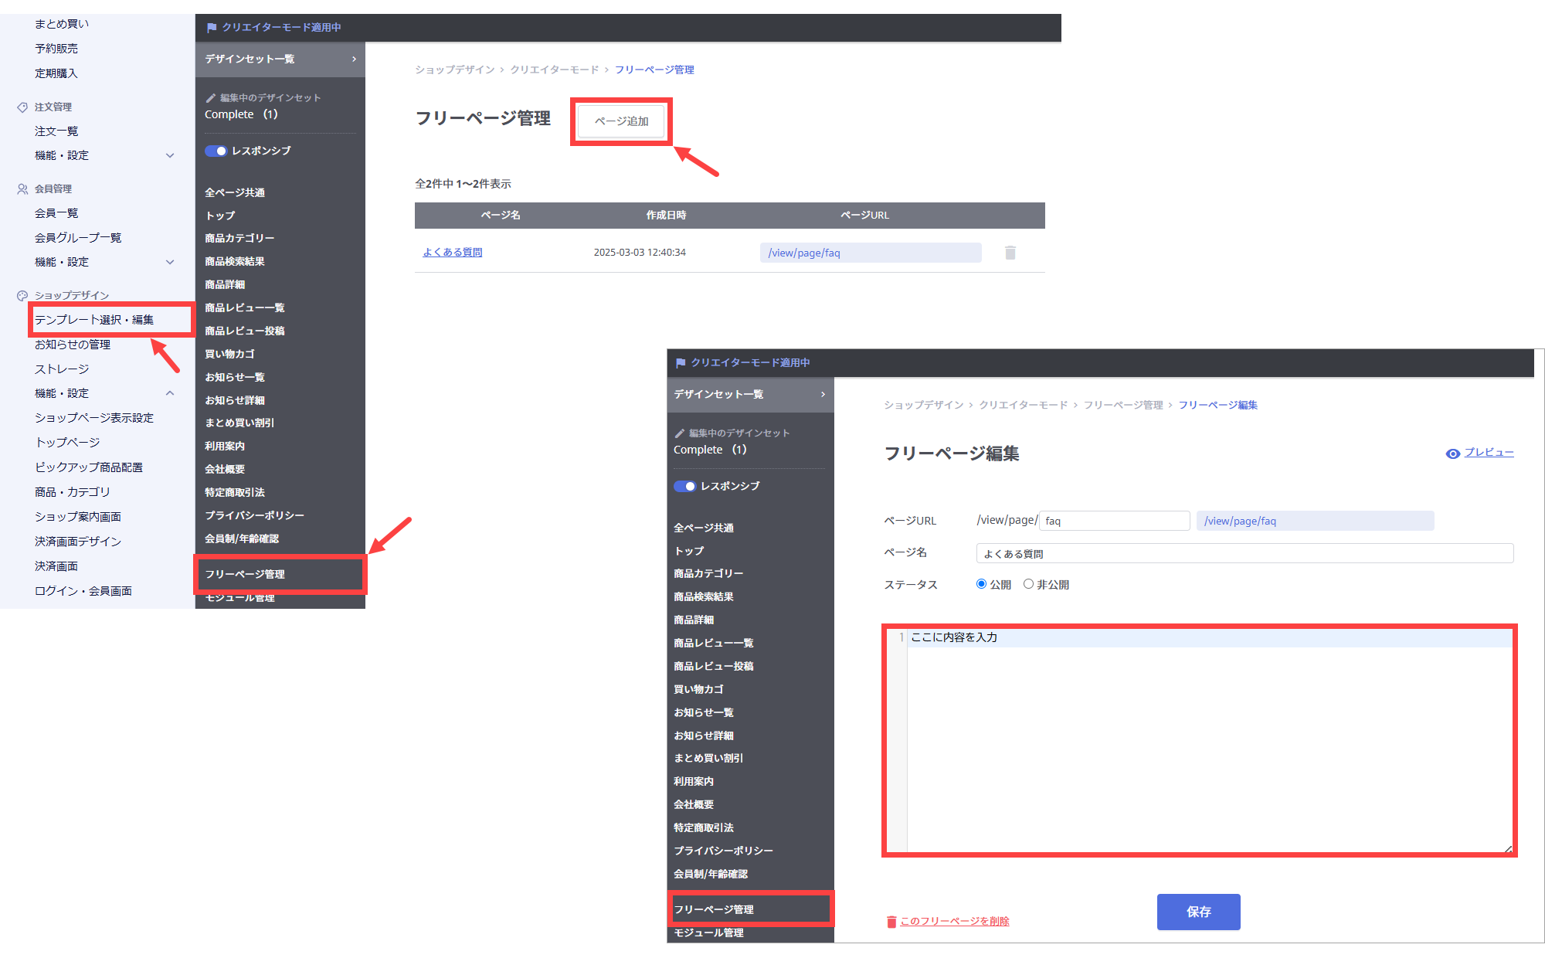The image size is (1545, 958).
Task: Click フリーページ管理 breadcrumb in editor window
Action: 1122,405
